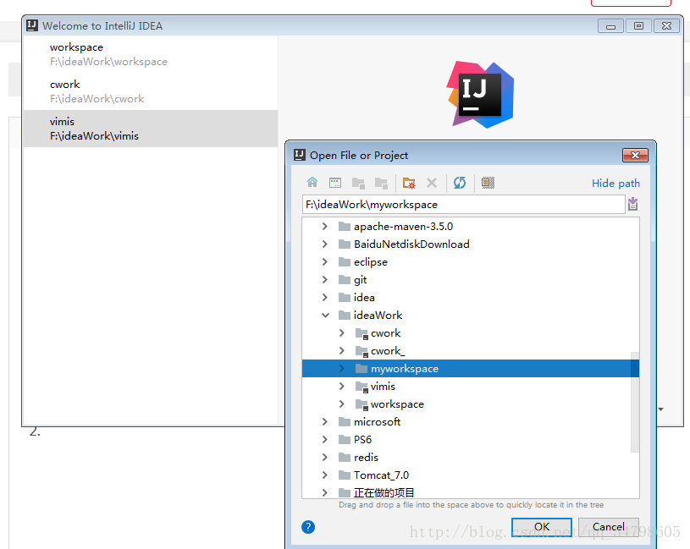
Task: Delete selected item toolbar icon
Action: tap(432, 183)
